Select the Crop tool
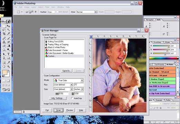The height and width of the screenshot is (124, 180). coord(4,34)
